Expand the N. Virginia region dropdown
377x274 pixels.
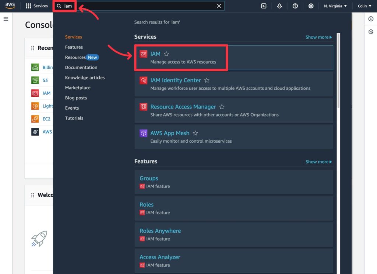pos(335,6)
